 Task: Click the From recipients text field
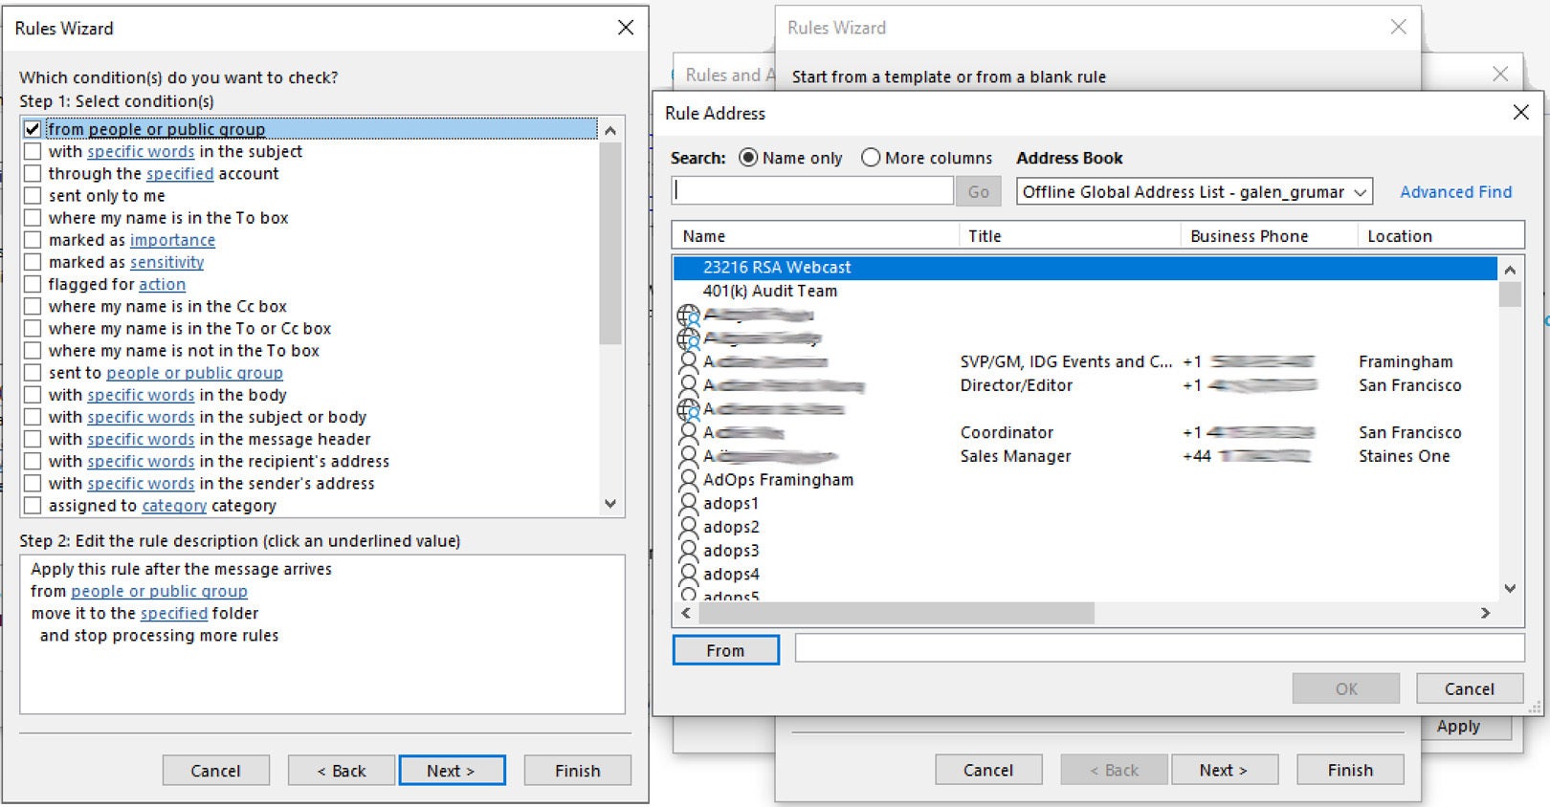(x=1160, y=648)
